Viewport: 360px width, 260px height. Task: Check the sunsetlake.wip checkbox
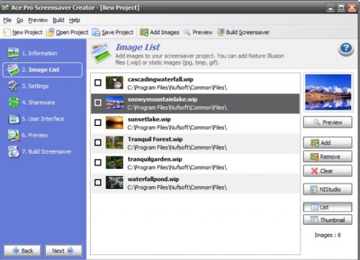click(98, 122)
